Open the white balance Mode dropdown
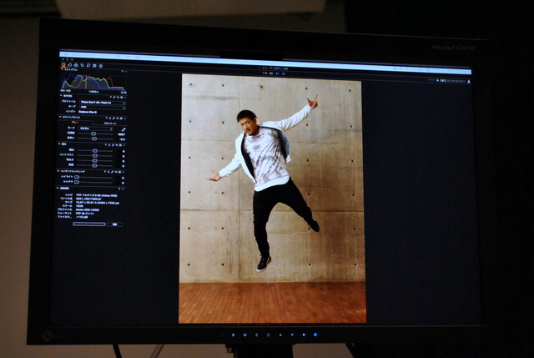 96,129
